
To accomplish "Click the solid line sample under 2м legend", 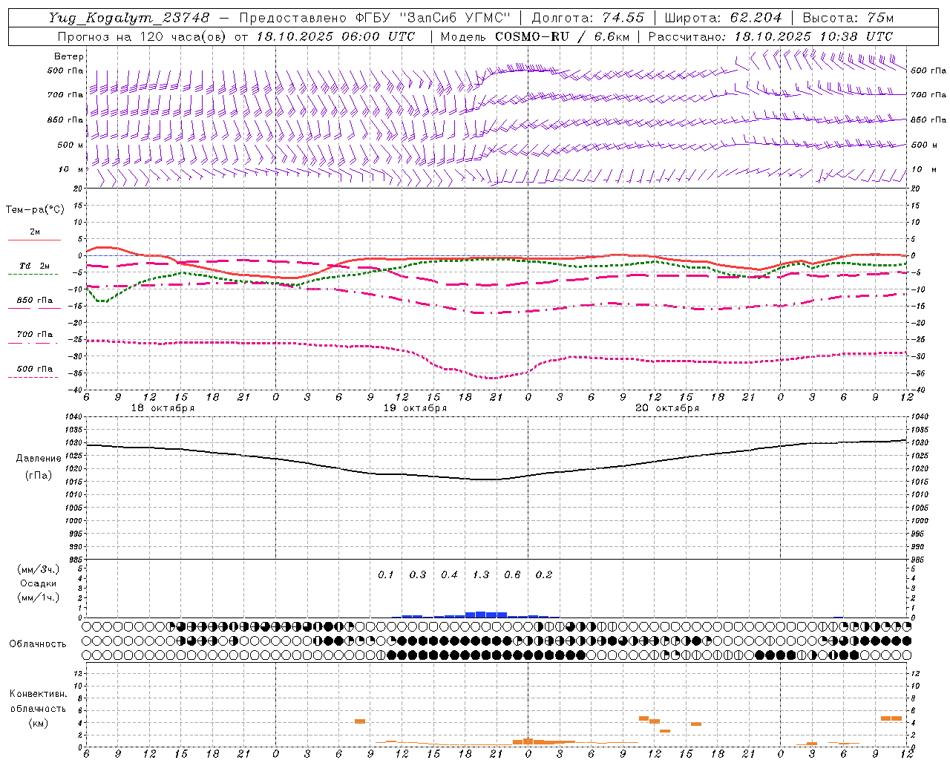I will (x=34, y=240).
